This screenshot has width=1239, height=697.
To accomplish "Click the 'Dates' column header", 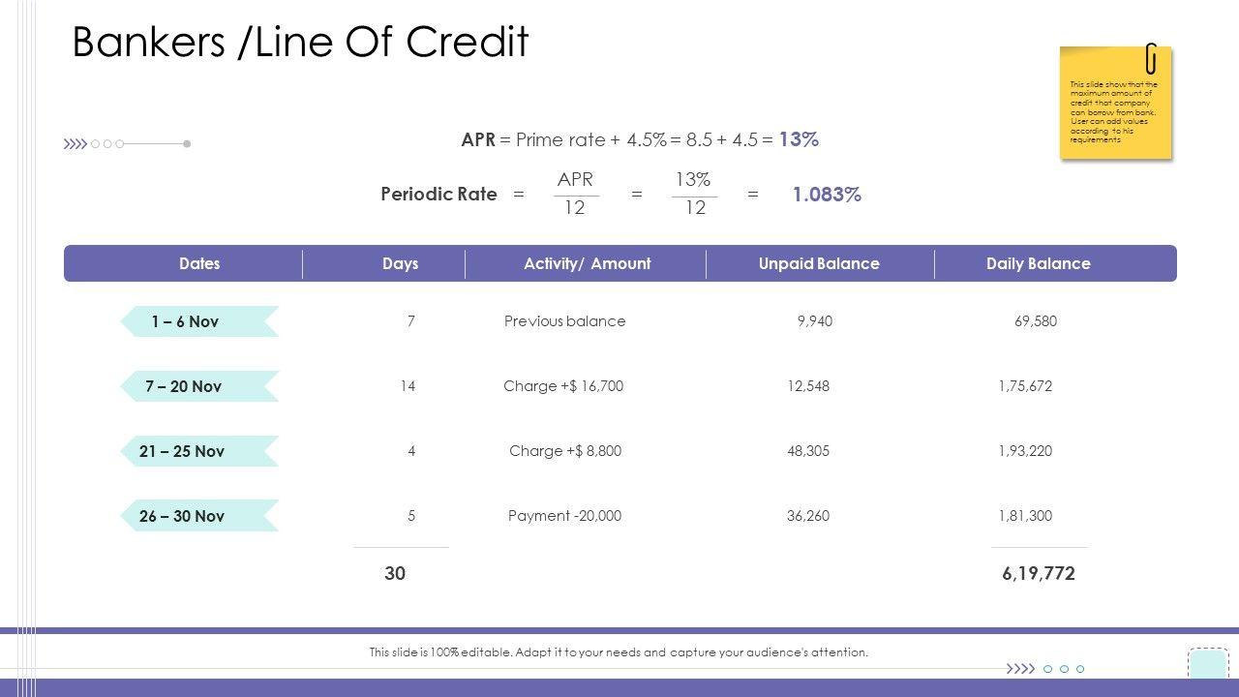I will [199, 263].
